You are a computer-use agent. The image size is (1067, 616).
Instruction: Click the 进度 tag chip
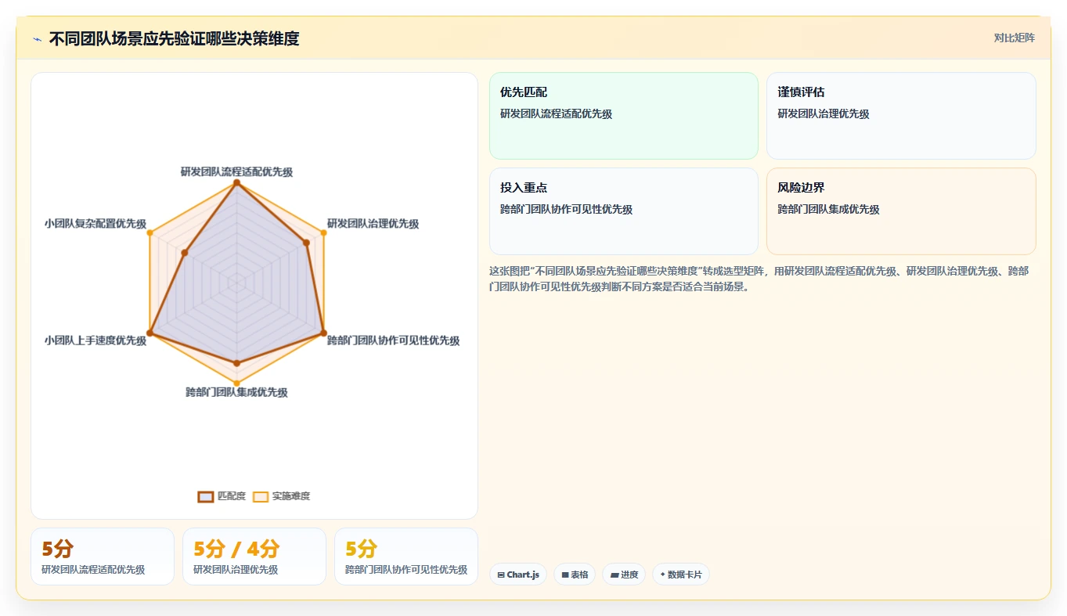[x=624, y=575]
